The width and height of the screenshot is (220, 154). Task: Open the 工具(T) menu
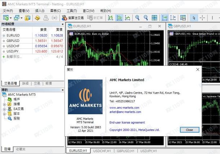tap(72, 11)
